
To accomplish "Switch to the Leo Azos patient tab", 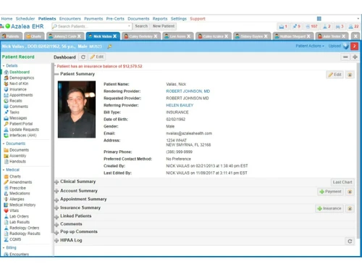I will point(177,36).
